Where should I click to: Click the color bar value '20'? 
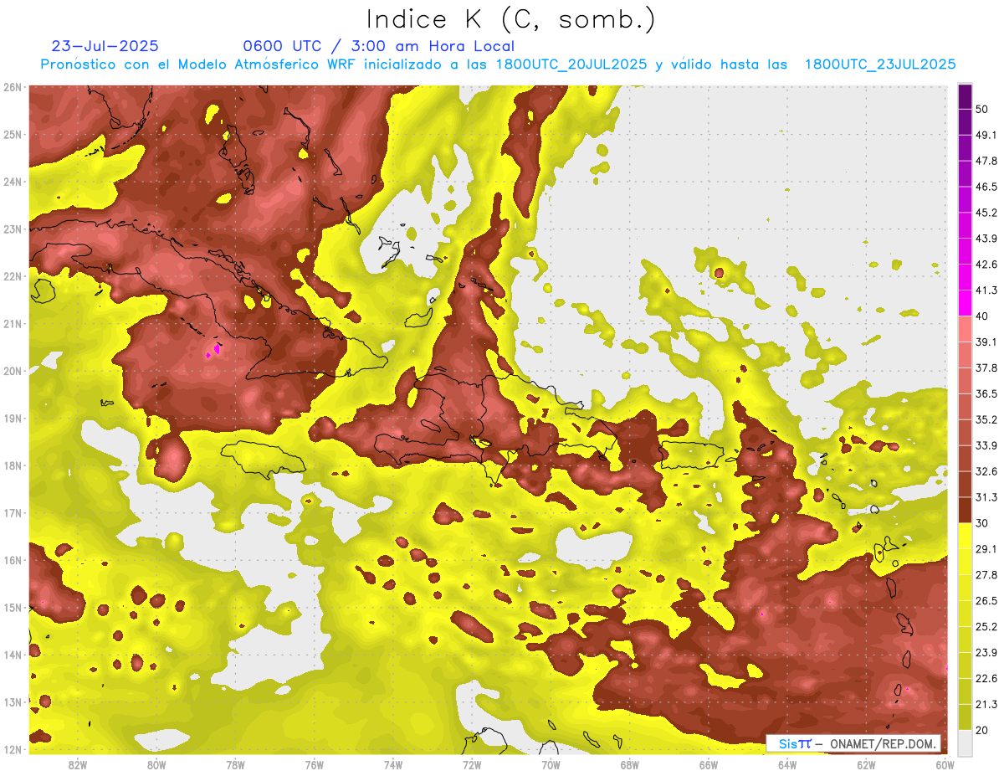click(x=983, y=729)
